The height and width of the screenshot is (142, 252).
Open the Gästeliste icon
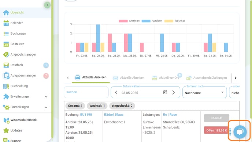pos(6,44)
